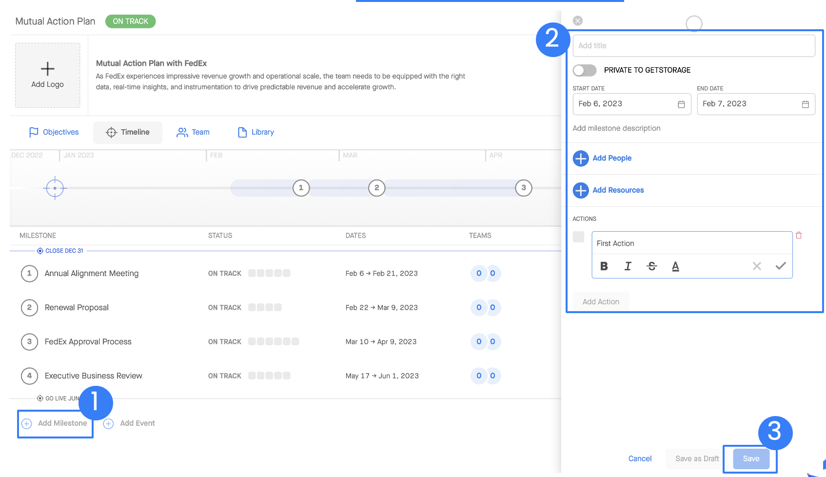Delete First Action with the trash icon
This screenshot has height=477, width=826.
click(x=799, y=236)
